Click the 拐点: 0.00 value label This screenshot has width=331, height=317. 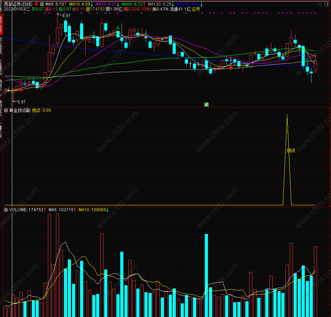(41, 110)
